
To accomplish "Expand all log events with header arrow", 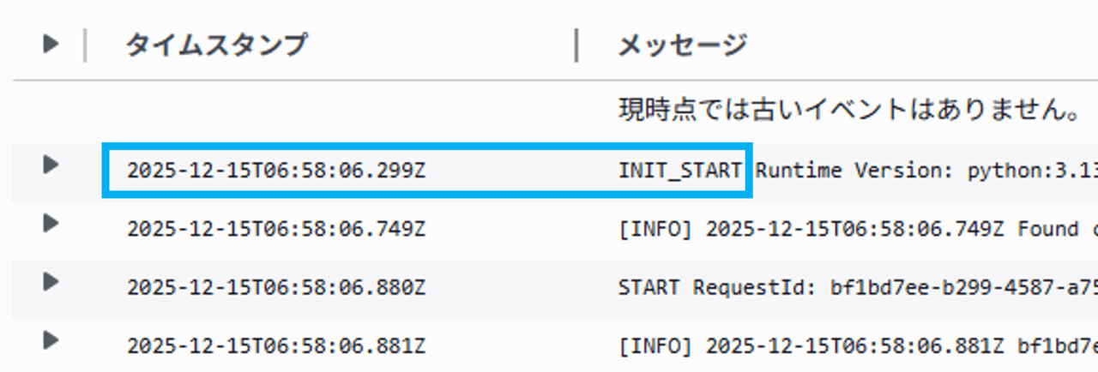I will [51, 44].
